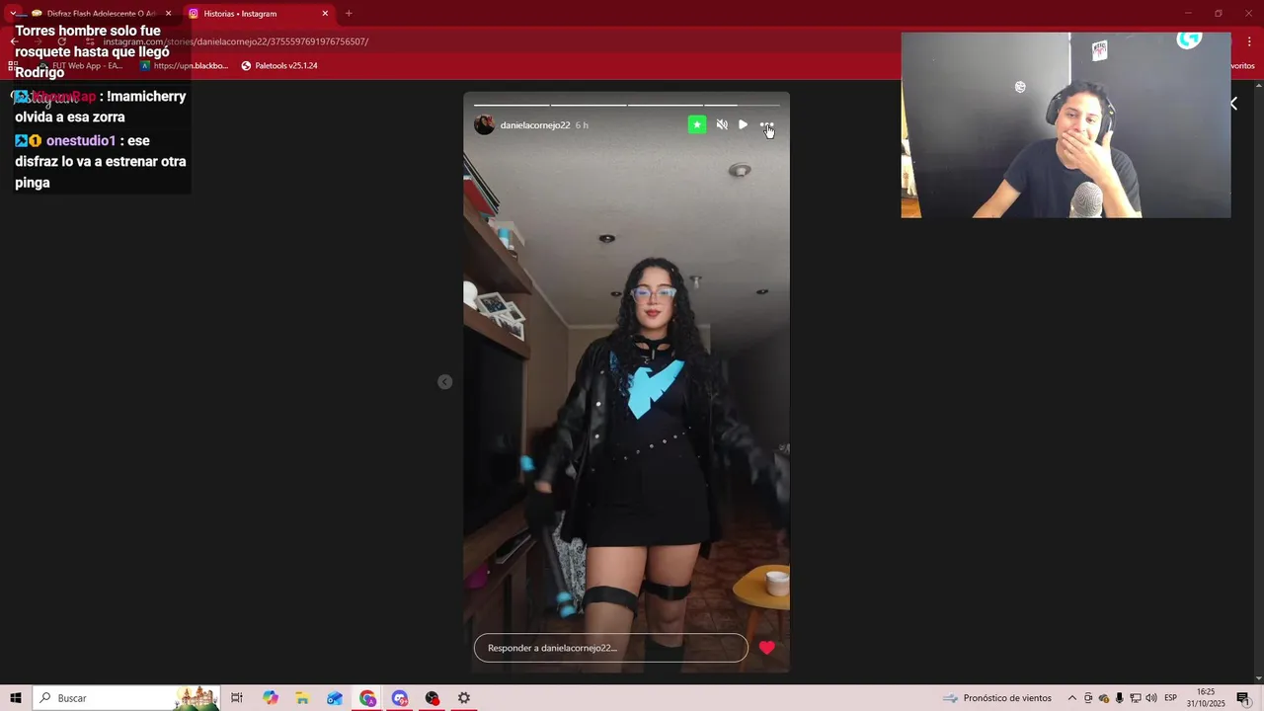Play the paused Instagram story

[x=744, y=124]
